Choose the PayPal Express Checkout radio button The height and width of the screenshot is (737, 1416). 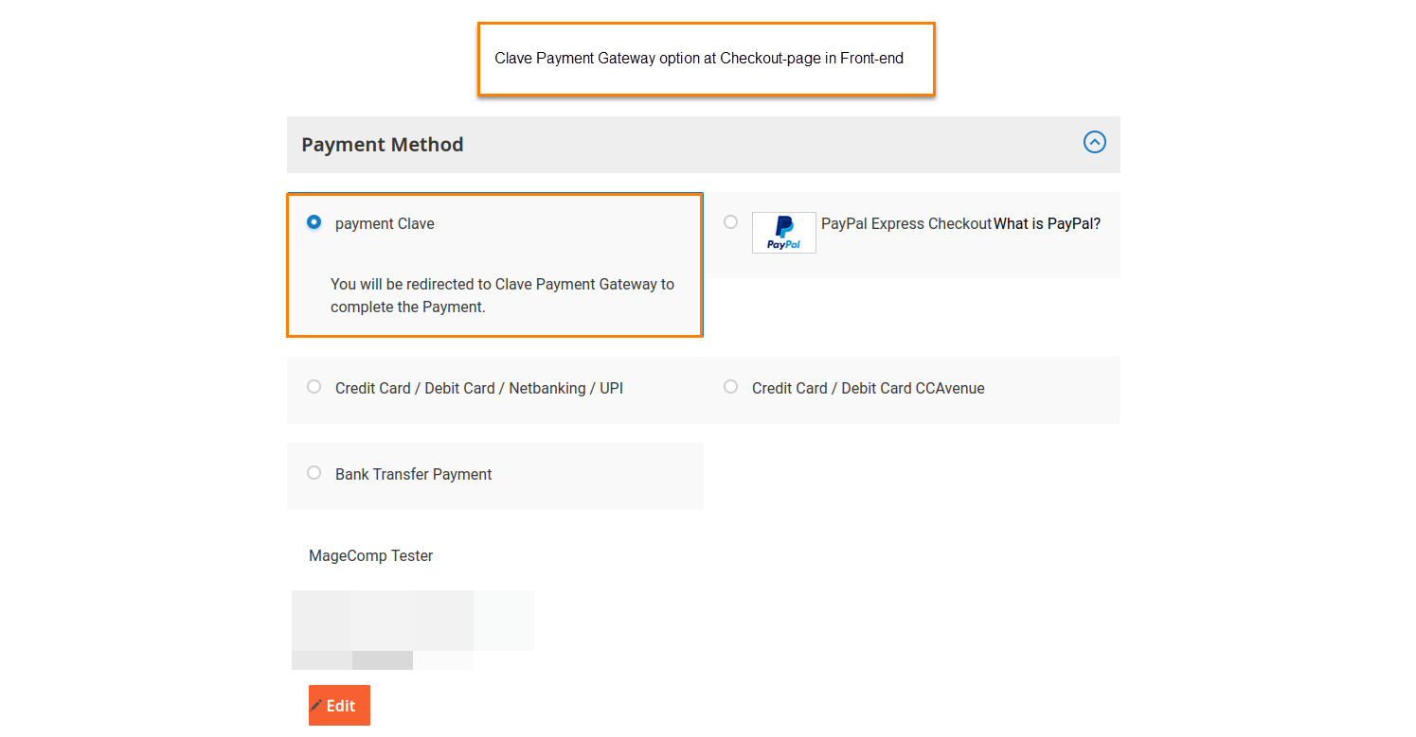pyautogui.click(x=730, y=222)
